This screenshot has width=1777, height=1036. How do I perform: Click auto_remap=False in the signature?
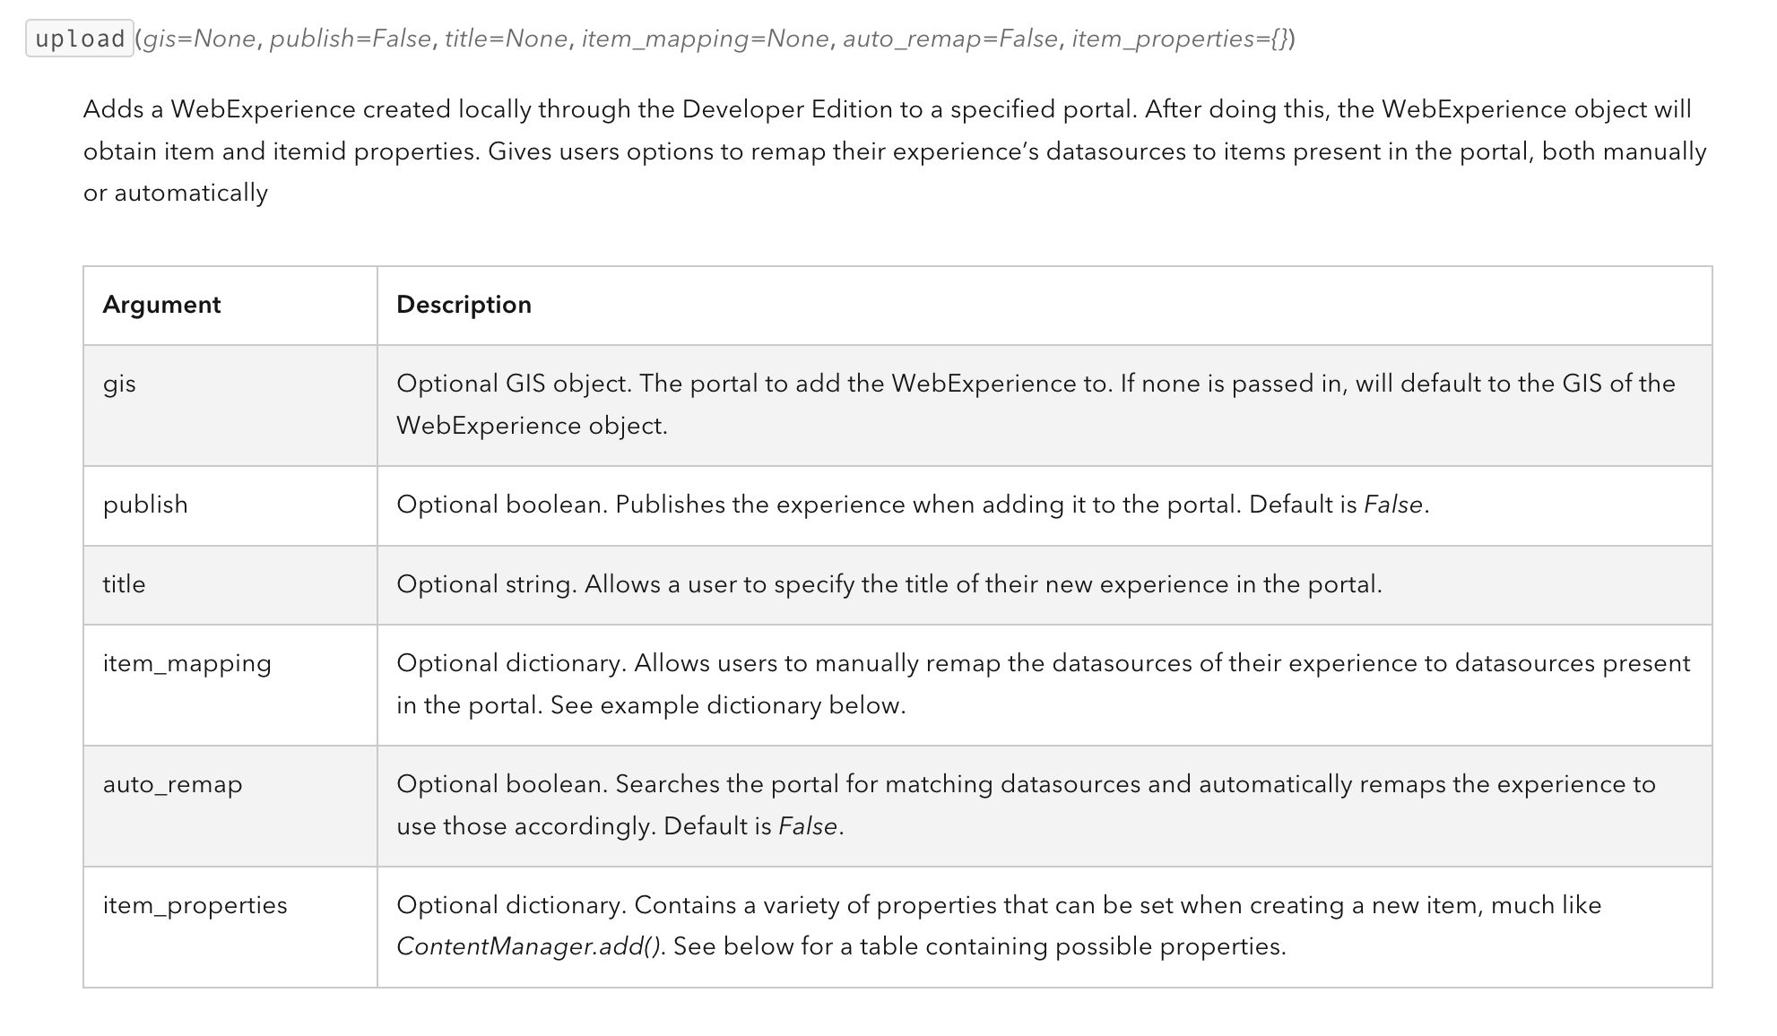949,39
